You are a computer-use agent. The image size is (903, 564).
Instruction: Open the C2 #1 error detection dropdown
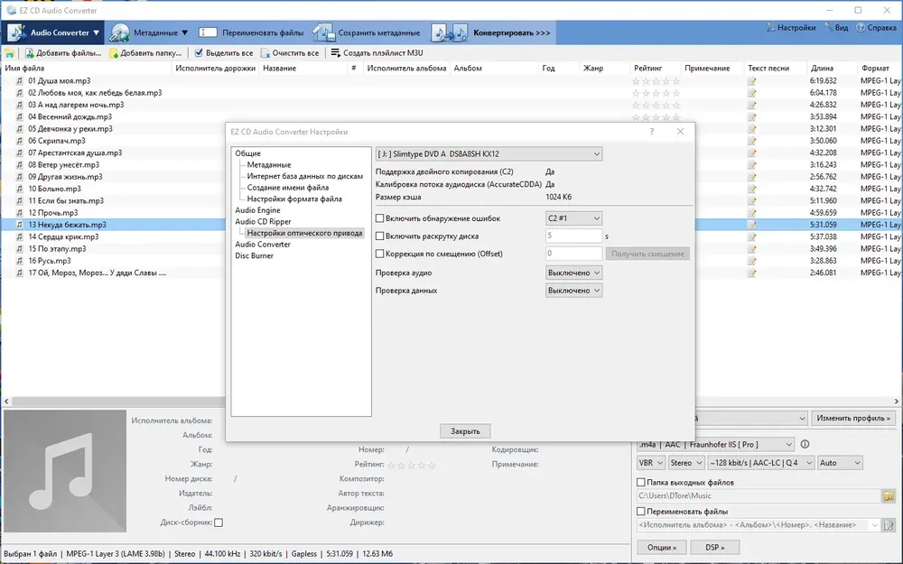pos(573,218)
